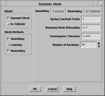Toggle the Remeshing mesh method checkbox
The image size is (105, 96).
click(x=8, y=51)
